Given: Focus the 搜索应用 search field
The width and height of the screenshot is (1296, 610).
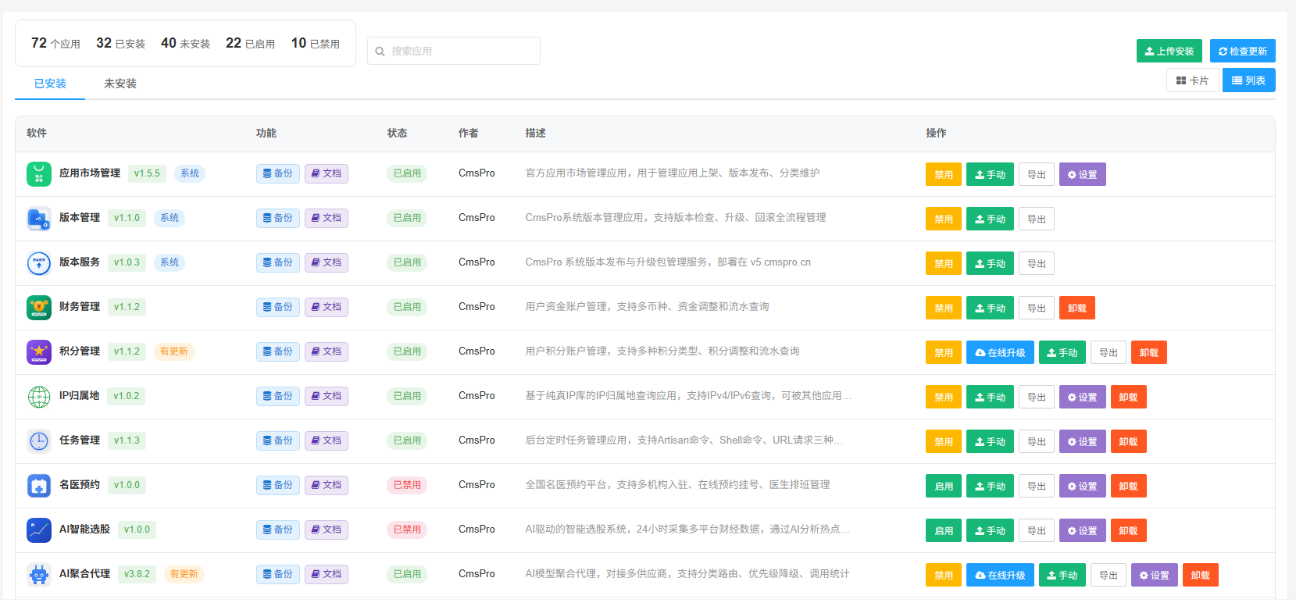Looking at the screenshot, I should click(x=454, y=51).
